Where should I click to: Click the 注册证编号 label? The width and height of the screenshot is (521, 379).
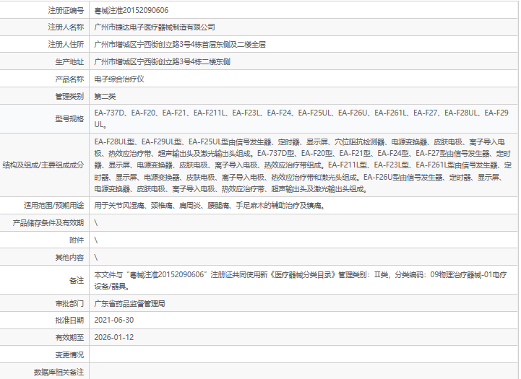pyautogui.click(x=66, y=11)
